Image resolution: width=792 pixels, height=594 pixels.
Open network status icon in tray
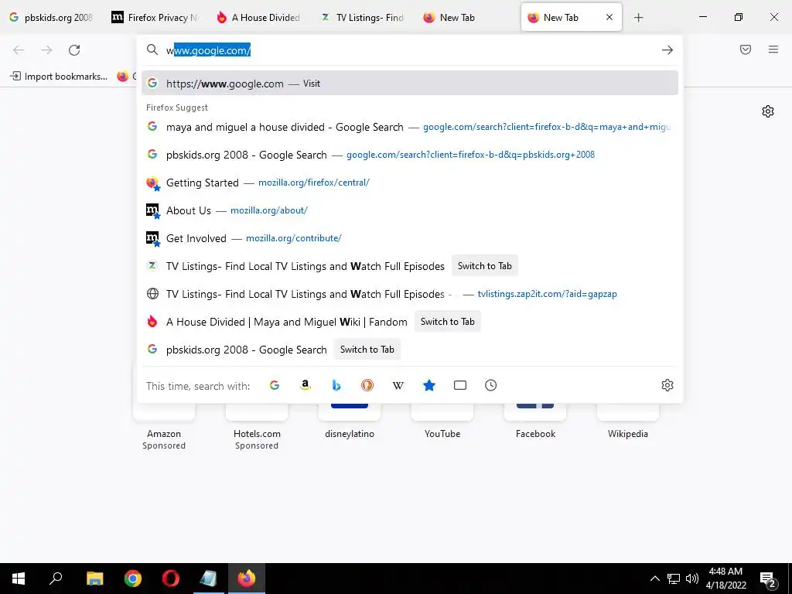(674, 579)
